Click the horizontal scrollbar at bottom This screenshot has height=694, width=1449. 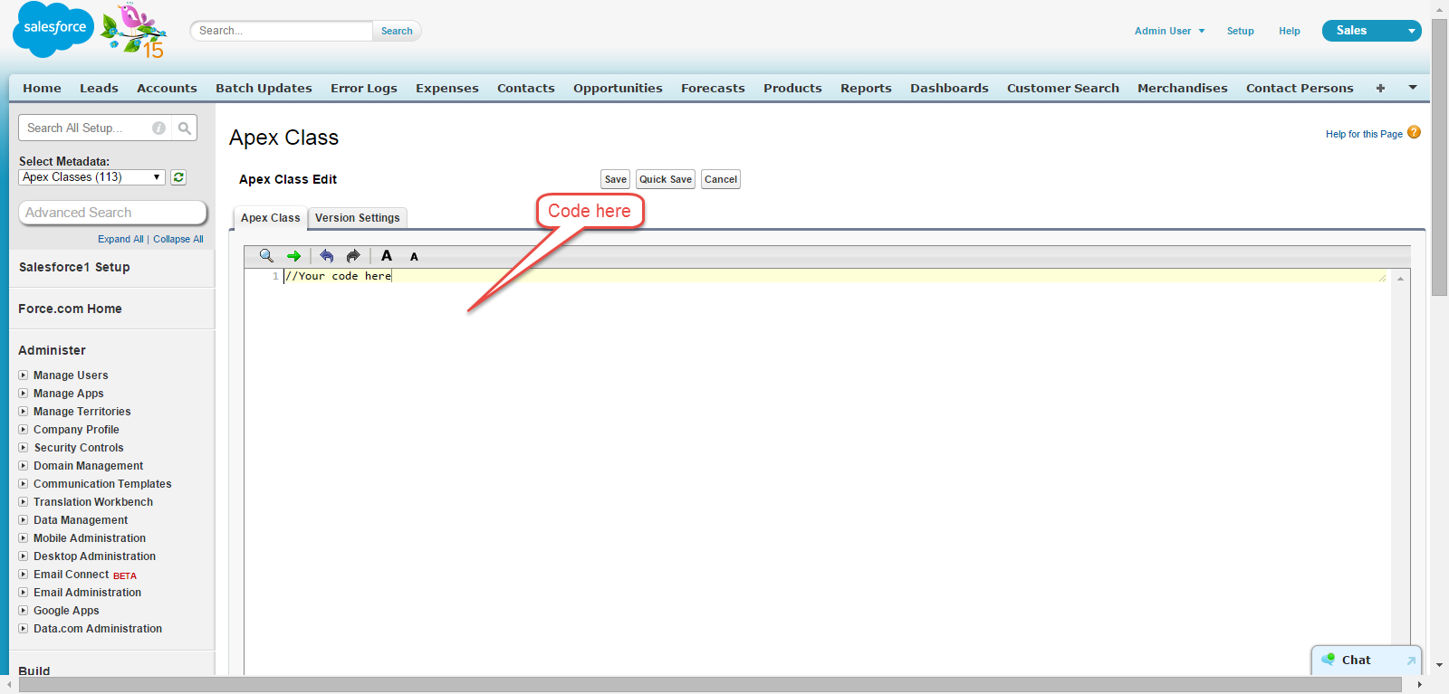[711, 685]
